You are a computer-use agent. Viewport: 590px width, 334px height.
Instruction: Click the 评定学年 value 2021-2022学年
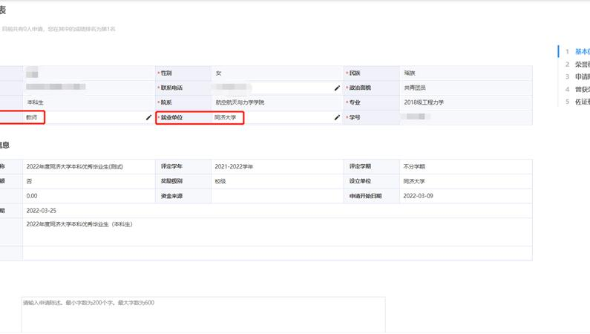pos(235,166)
